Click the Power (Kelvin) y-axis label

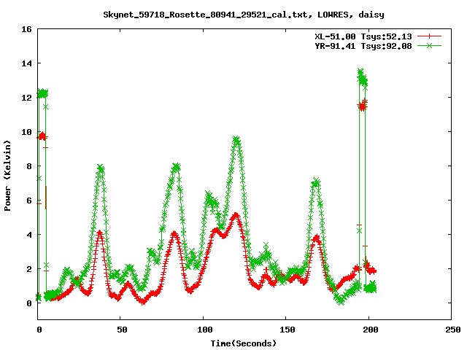tap(7, 176)
